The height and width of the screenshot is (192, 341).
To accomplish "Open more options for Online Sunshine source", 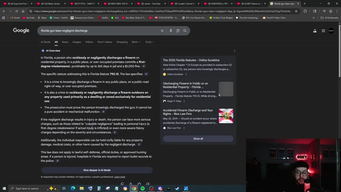I will pyautogui.click(x=186, y=74).
